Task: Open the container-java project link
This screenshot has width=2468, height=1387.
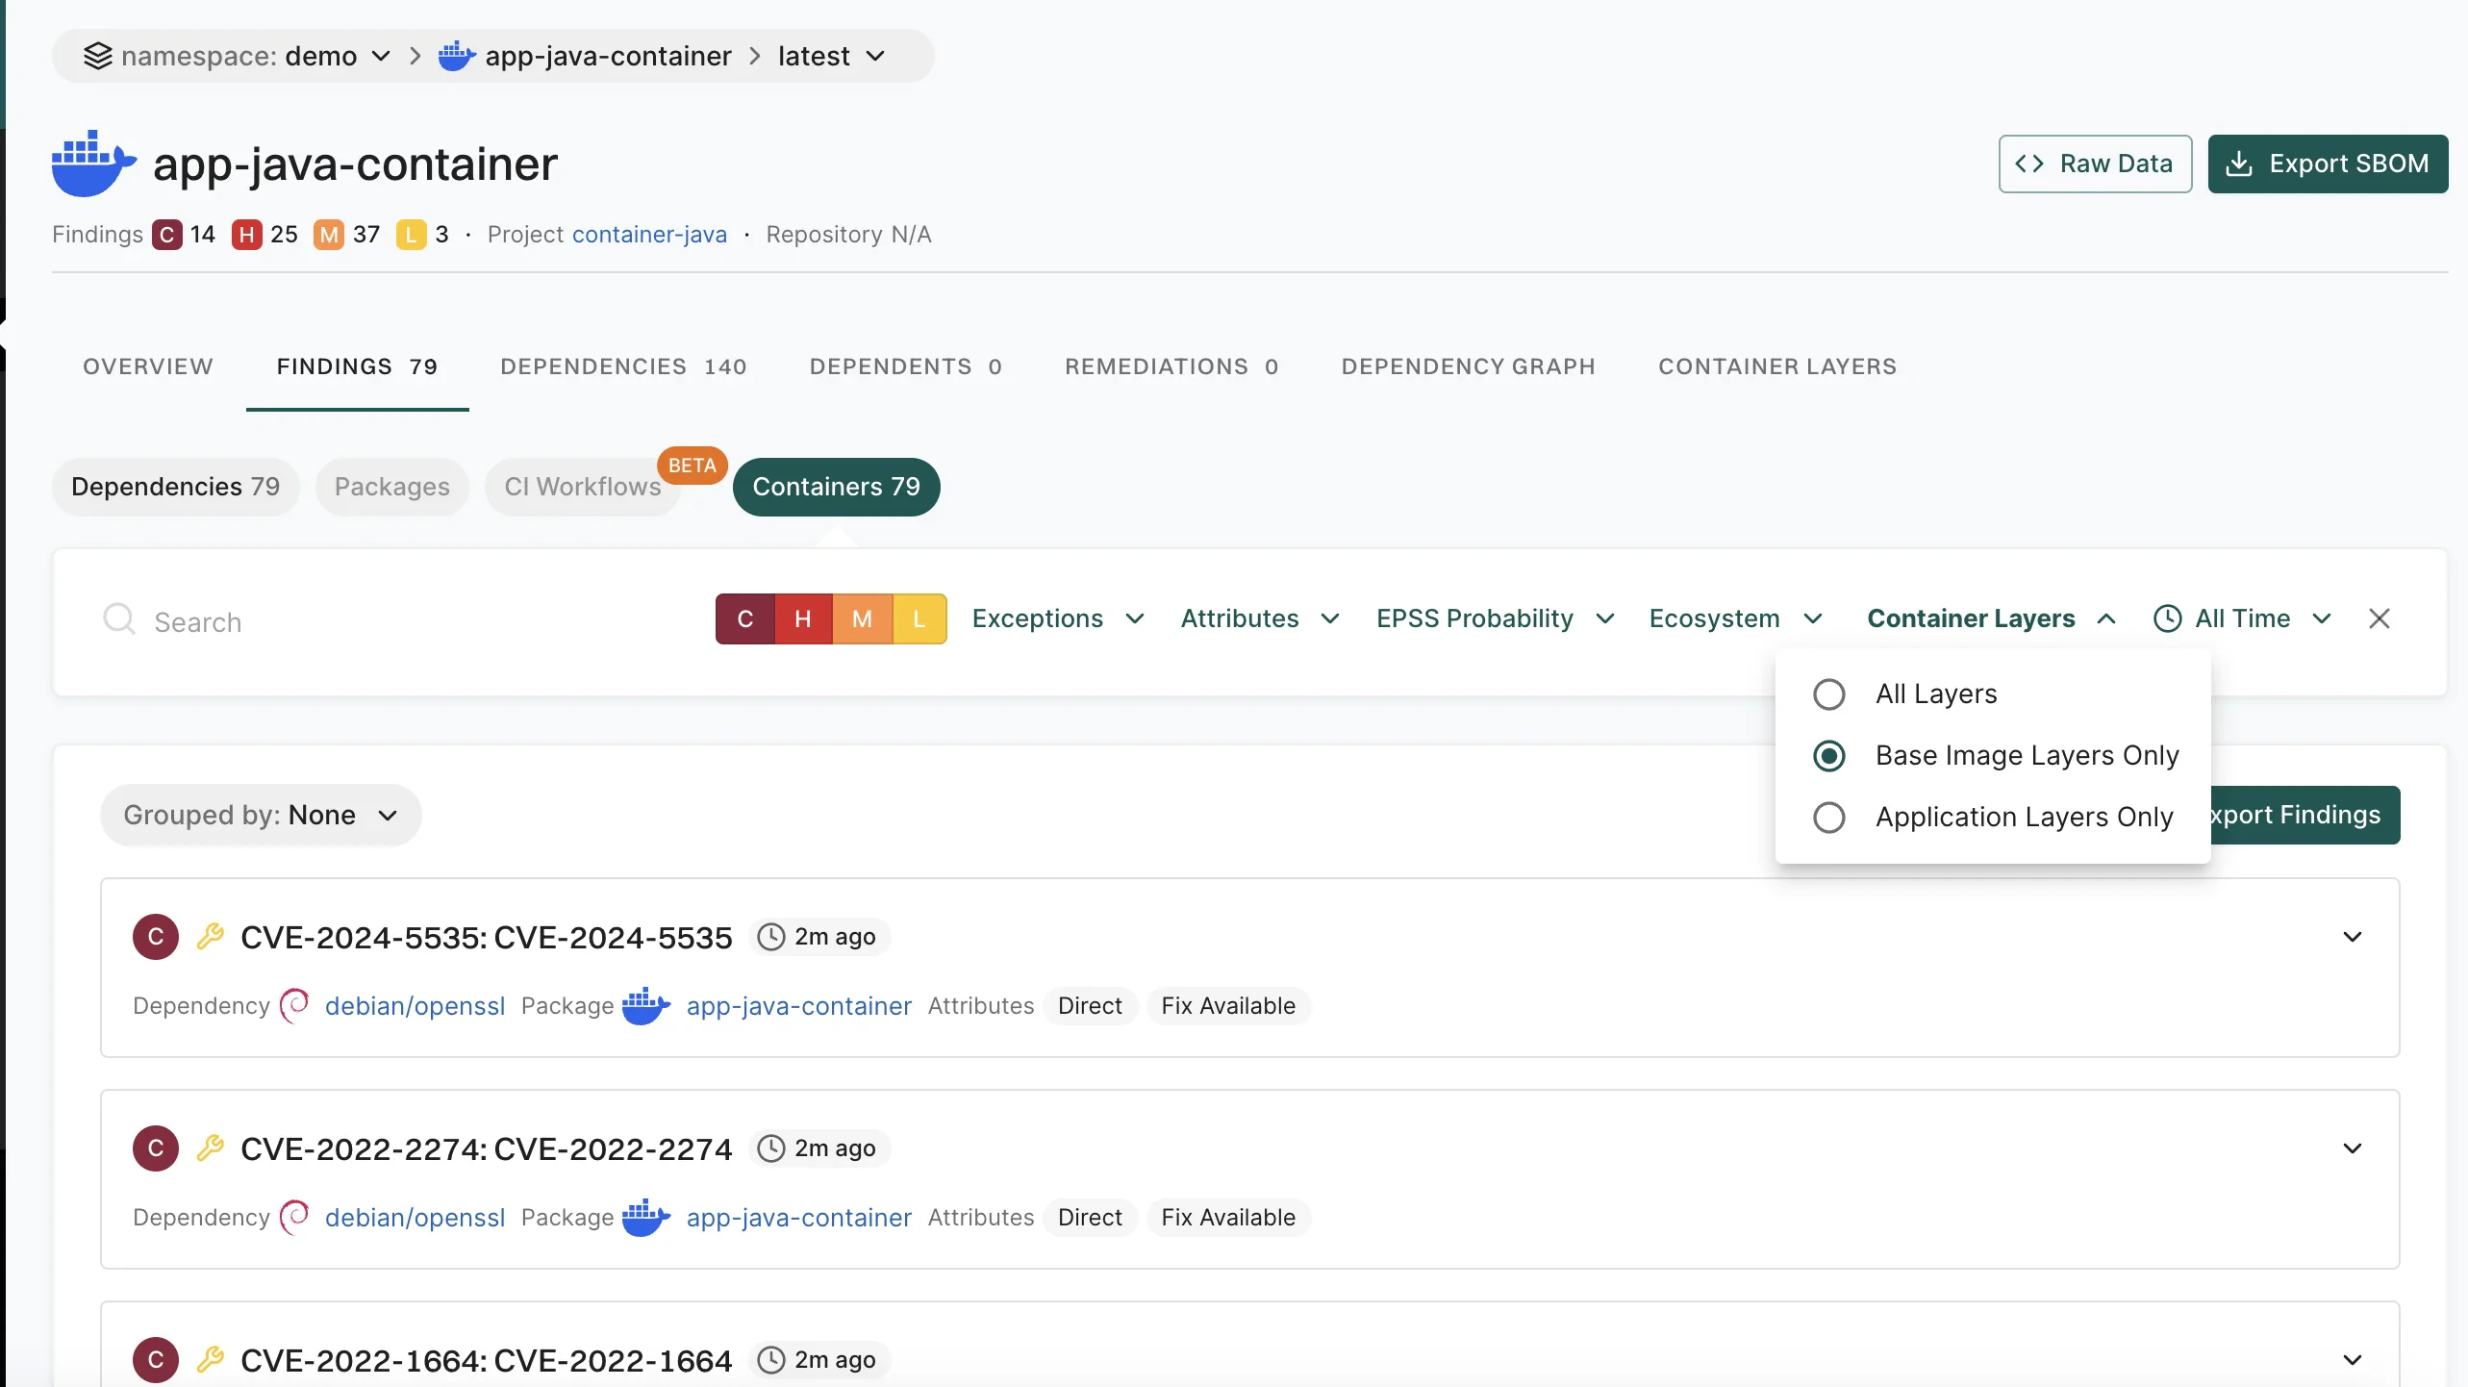Action: tap(649, 235)
